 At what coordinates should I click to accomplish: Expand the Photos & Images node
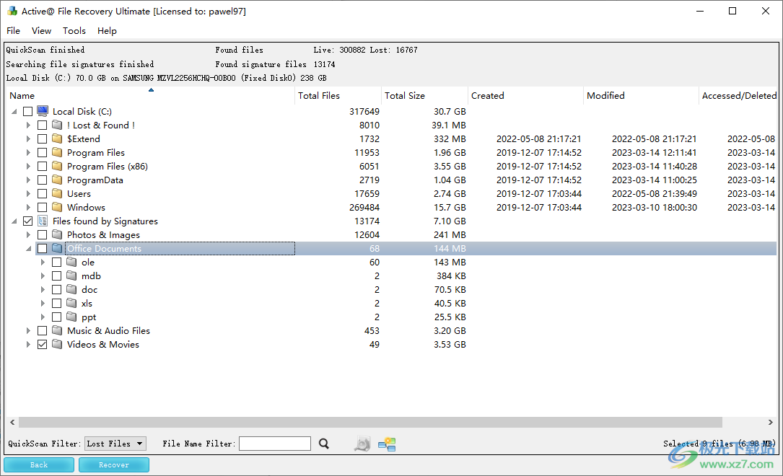click(x=28, y=234)
